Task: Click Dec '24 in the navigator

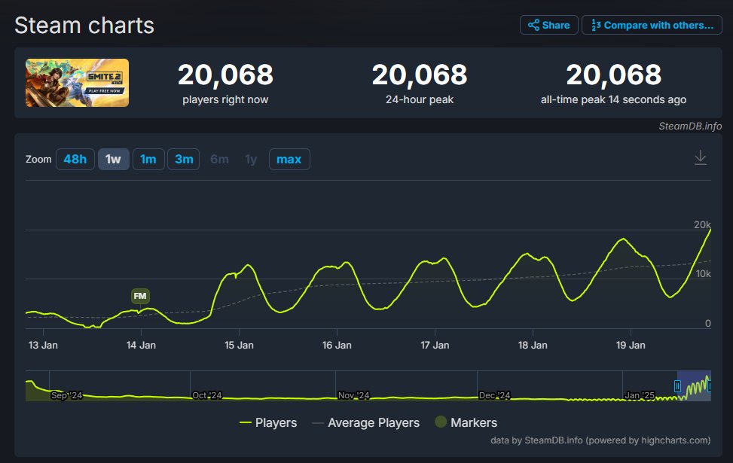Action: pyautogui.click(x=495, y=395)
